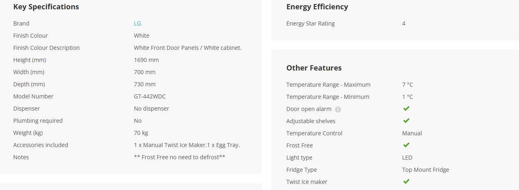Click the Door open alarm green checkmark

tap(406, 109)
